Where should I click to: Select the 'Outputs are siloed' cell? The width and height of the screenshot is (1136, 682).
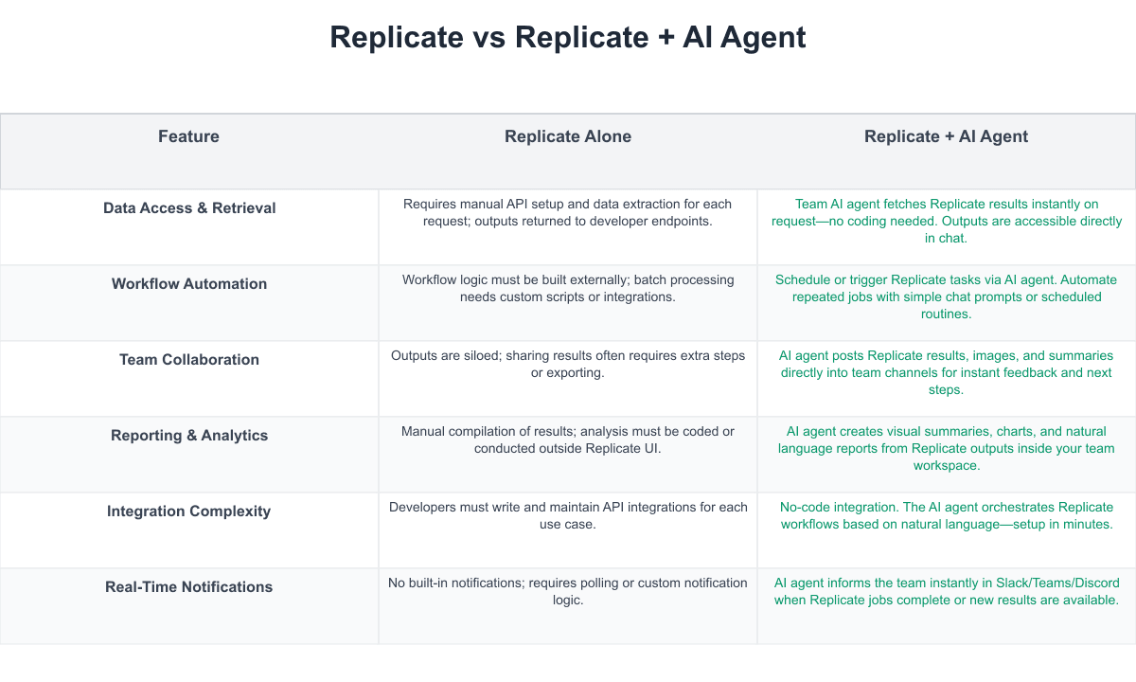pyautogui.click(x=568, y=364)
